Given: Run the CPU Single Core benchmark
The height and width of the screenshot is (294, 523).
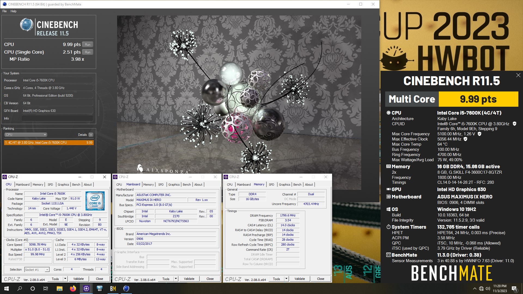Looking at the screenshot, I should point(87,52).
